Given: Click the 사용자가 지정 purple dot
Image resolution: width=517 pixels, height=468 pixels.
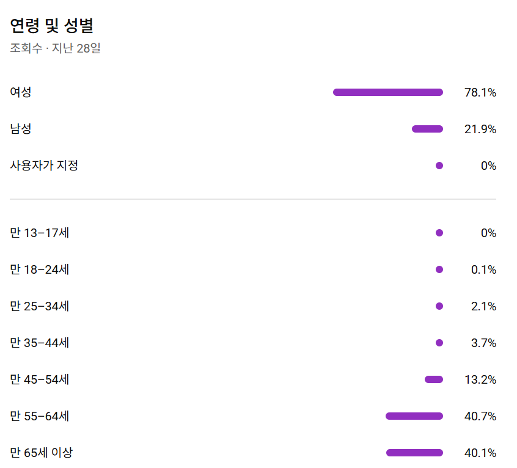Looking at the screenshot, I should tap(439, 166).
